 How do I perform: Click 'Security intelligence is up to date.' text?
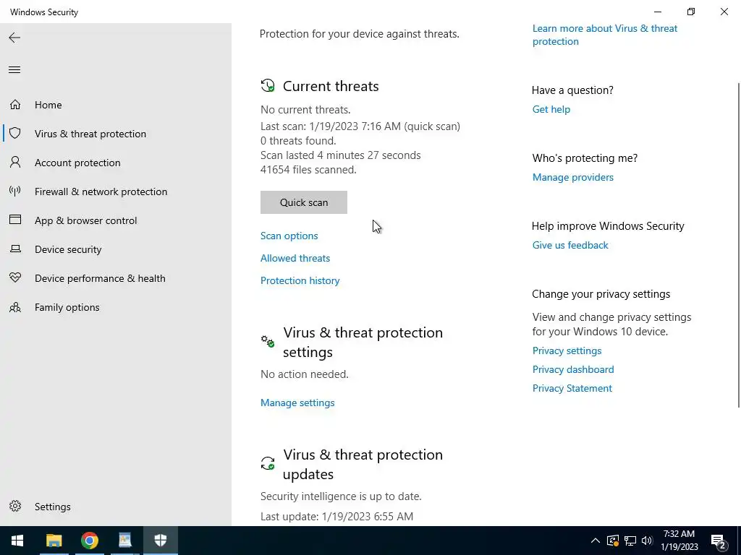342,496
